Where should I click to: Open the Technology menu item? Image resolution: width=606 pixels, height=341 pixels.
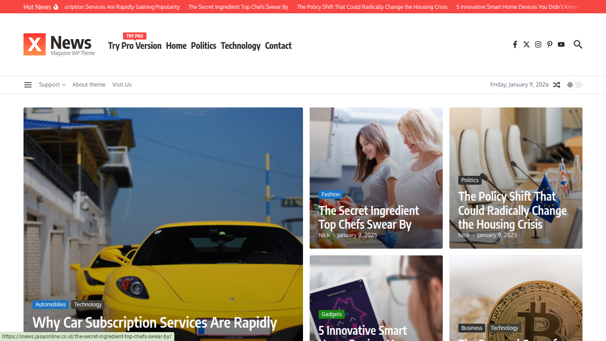(240, 46)
